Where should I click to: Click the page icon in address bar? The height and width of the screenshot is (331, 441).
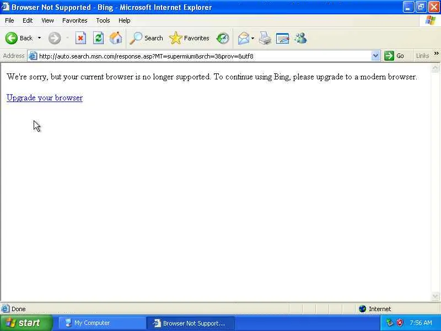click(33, 56)
